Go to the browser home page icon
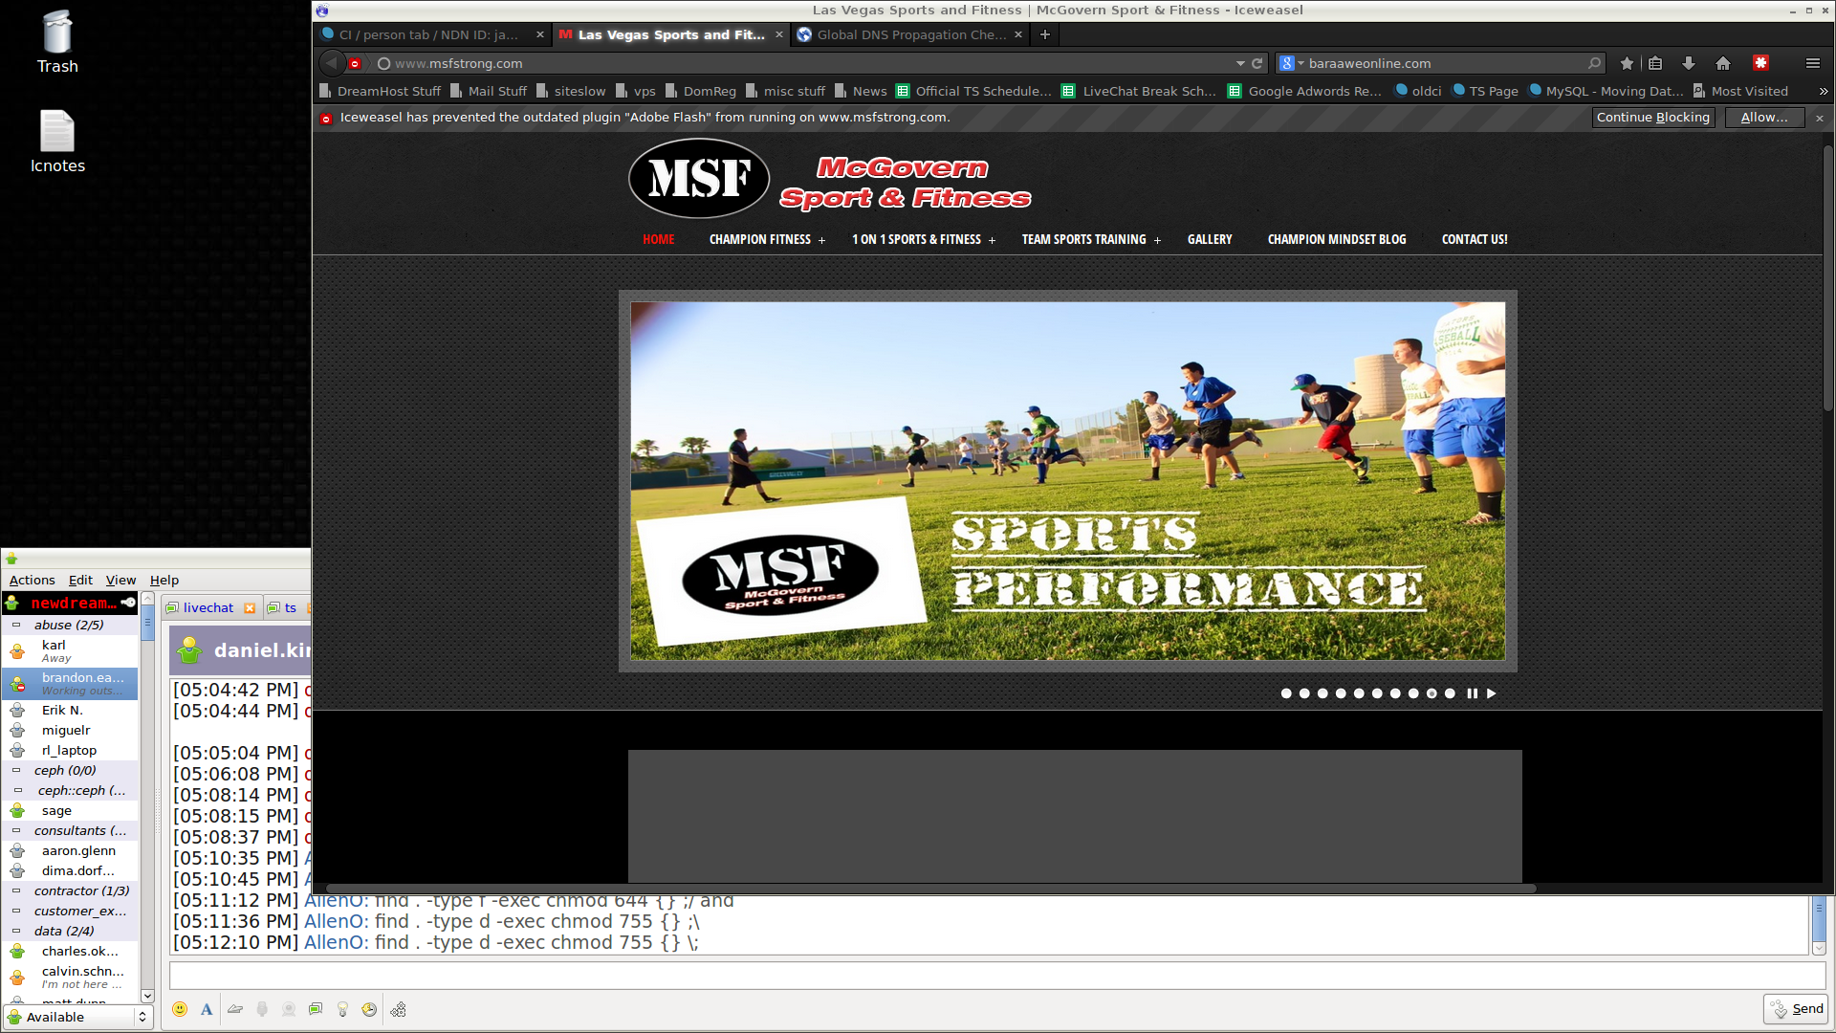The image size is (1836, 1033). click(x=1723, y=63)
